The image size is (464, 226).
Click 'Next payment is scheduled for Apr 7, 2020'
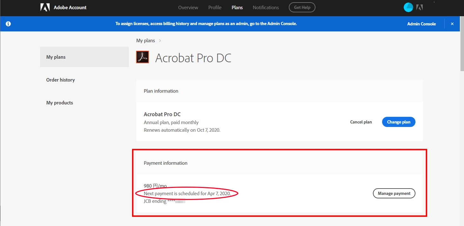point(187,193)
